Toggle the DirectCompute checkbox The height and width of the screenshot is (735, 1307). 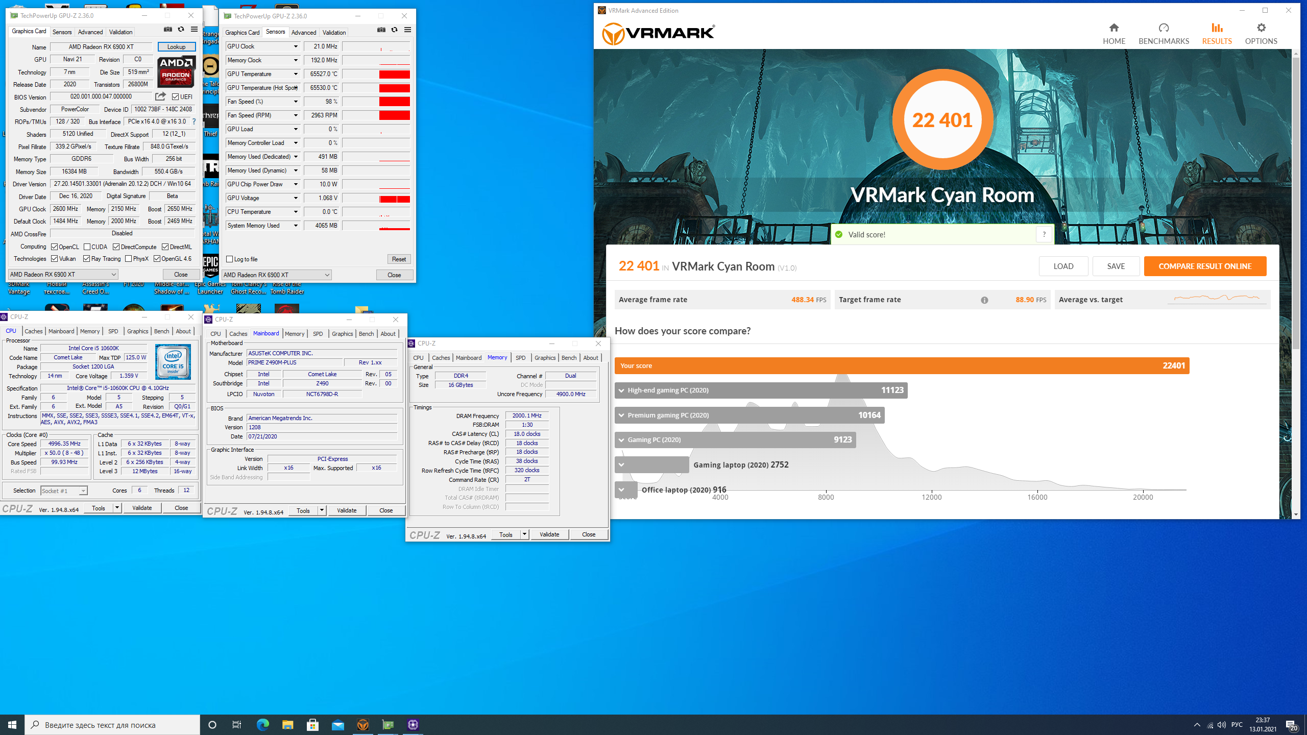tap(116, 247)
